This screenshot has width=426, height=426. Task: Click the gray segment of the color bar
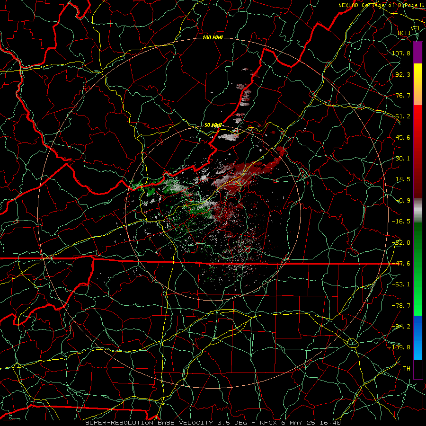(x=418, y=210)
